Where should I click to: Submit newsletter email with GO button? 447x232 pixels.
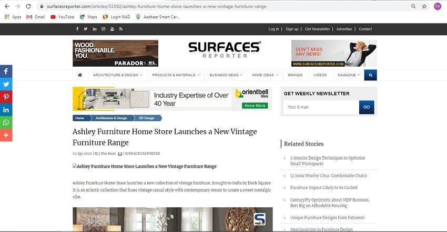pos(367,107)
